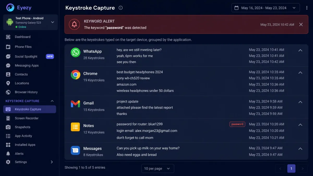This screenshot has height=176, width=313.
Task: Select Keystroke Capture sidebar item
Action: pyautogui.click(x=29, y=109)
